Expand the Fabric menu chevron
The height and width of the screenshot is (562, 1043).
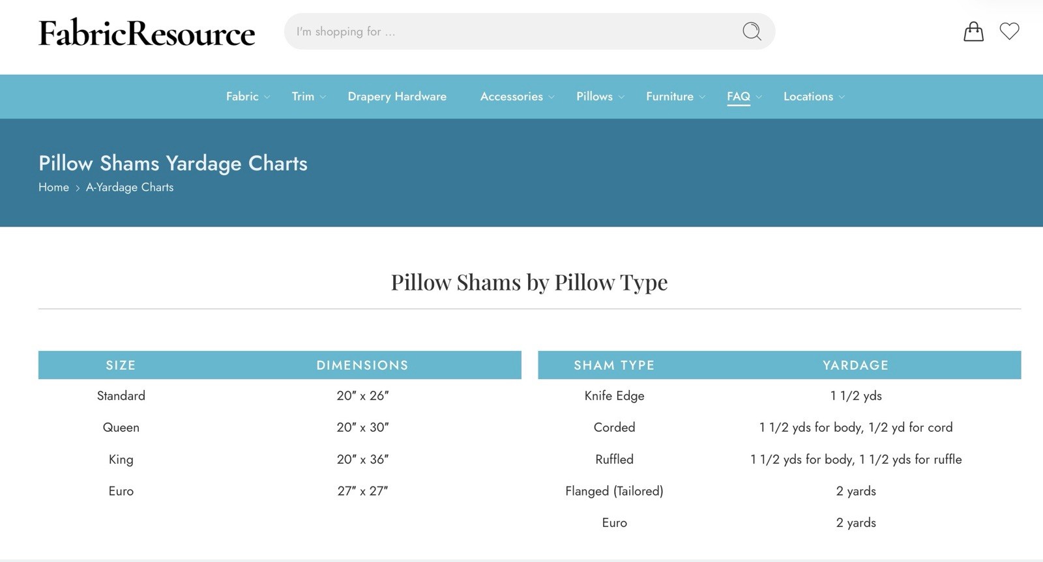(x=267, y=97)
